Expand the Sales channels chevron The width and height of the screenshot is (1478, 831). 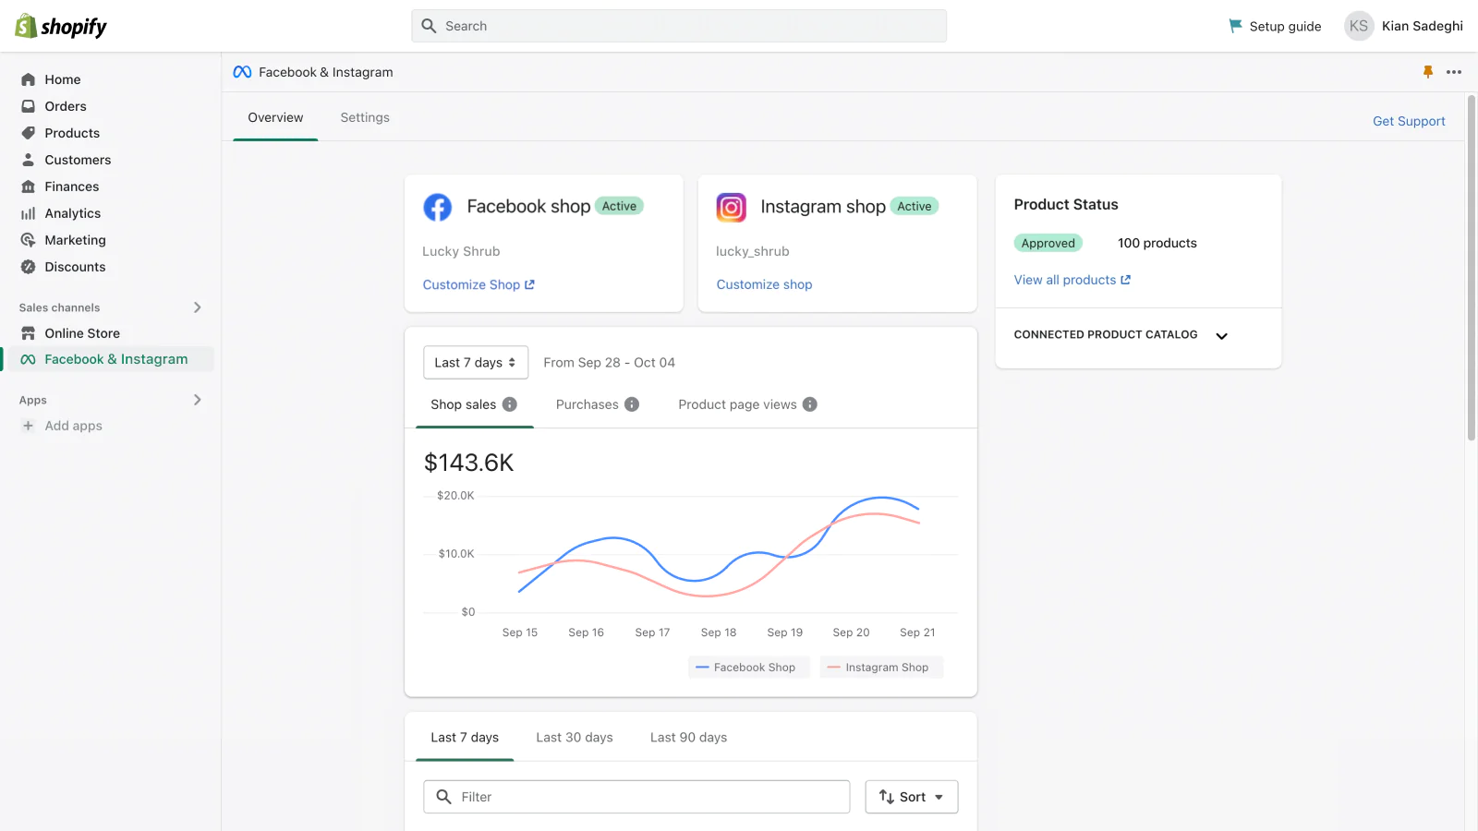pos(197,307)
